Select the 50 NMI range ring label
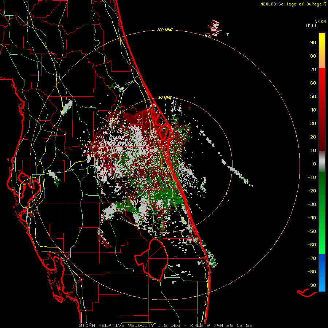The height and width of the screenshot is (328, 328). (165, 97)
